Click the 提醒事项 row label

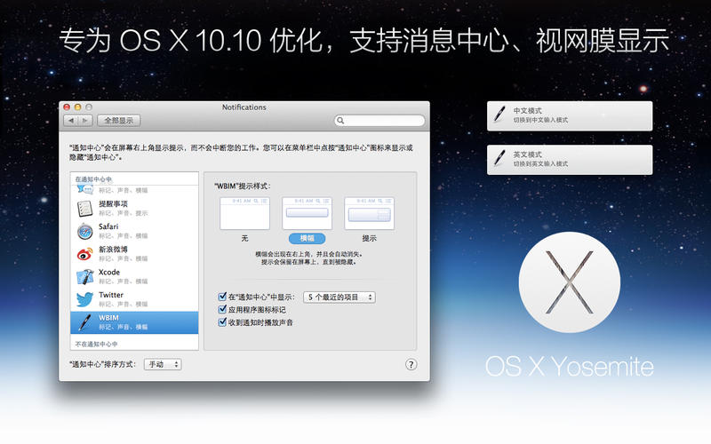pos(114,204)
